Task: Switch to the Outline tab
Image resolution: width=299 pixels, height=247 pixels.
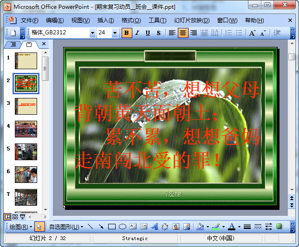Action: point(13,45)
